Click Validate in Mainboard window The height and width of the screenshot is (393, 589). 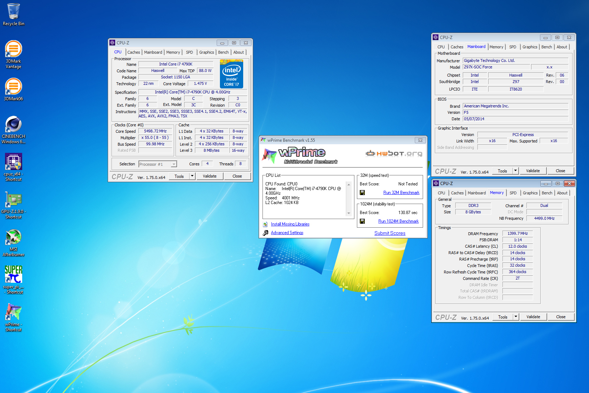coord(533,171)
